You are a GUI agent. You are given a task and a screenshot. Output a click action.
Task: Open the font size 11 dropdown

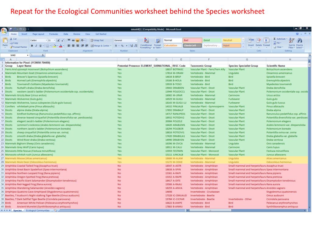[54, 41]
